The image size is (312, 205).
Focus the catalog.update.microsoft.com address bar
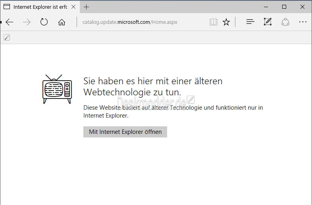pos(143,22)
